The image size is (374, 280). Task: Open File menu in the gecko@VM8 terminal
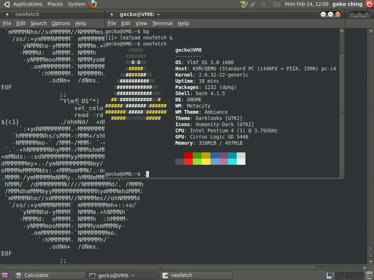pyautogui.click(x=112, y=23)
